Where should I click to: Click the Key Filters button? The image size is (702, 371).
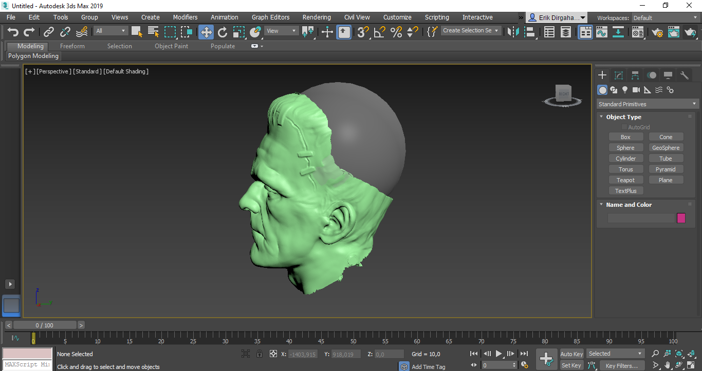click(621, 366)
